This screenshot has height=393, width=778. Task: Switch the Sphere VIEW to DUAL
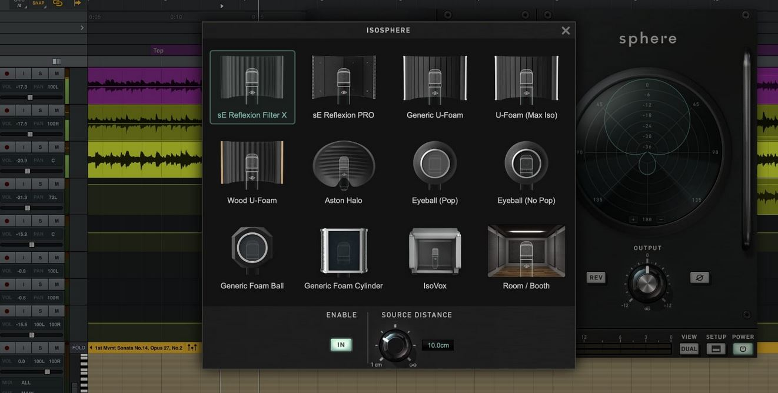pyautogui.click(x=689, y=349)
